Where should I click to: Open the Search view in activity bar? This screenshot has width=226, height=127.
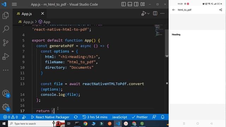(x=6, y=29)
